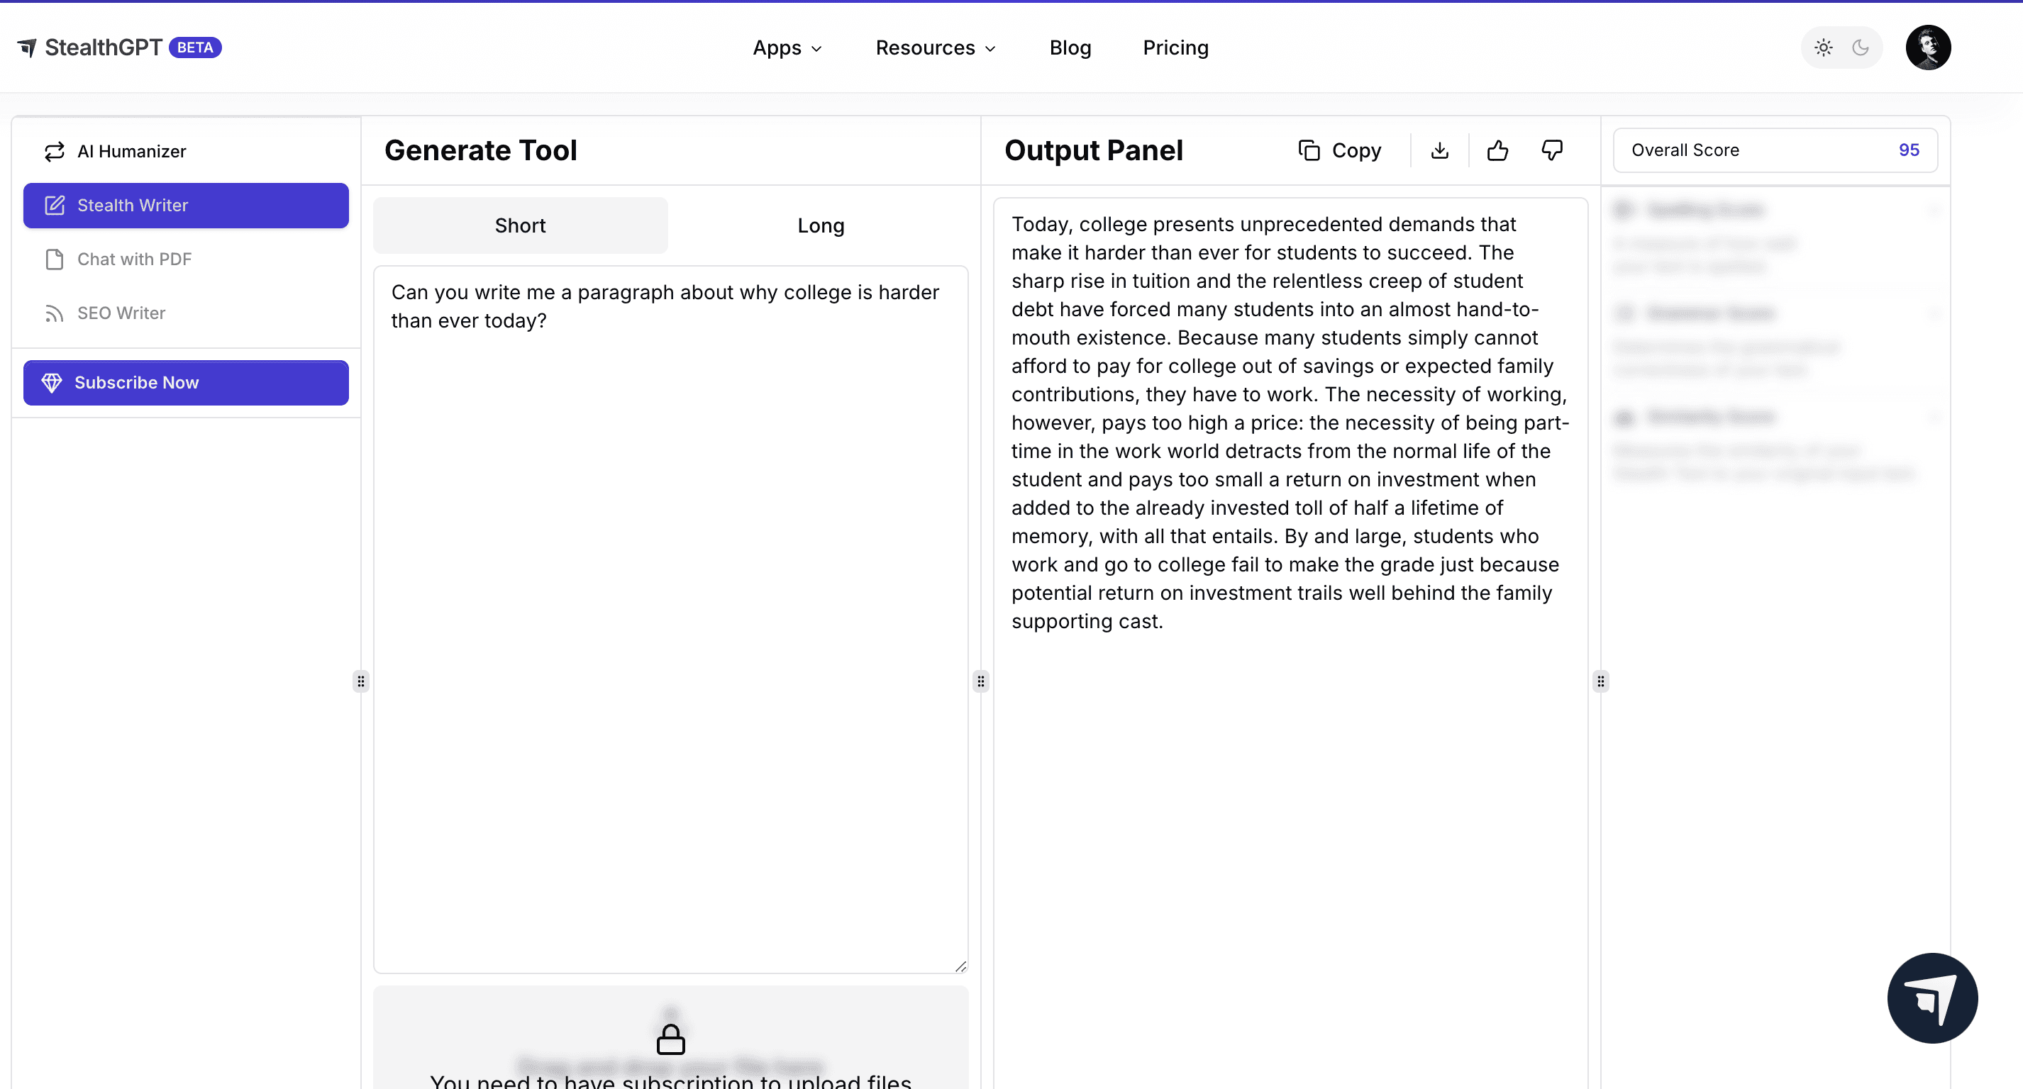Switch to light mode sun icon
2023x1089 pixels.
coord(1823,48)
